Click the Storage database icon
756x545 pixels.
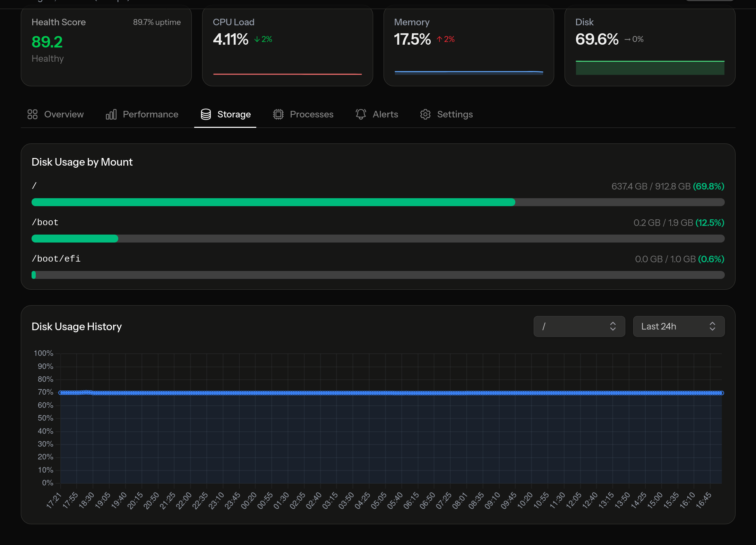point(206,114)
